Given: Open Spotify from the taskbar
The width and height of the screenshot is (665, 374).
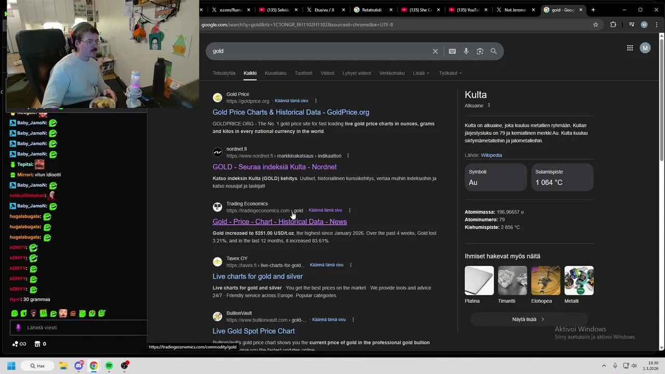Looking at the screenshot, I should [109, 366].
